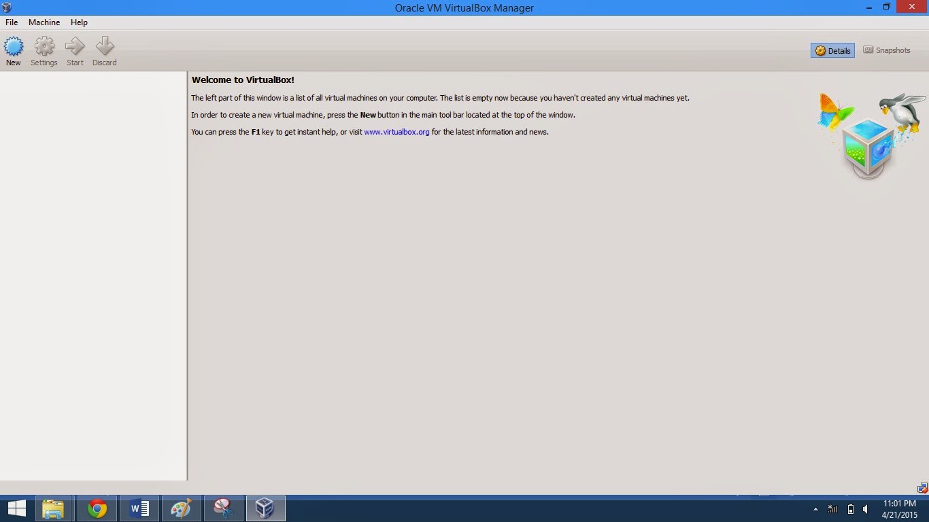
Task: Click the empty virtual machine list pane
Action: coord(93,276)
